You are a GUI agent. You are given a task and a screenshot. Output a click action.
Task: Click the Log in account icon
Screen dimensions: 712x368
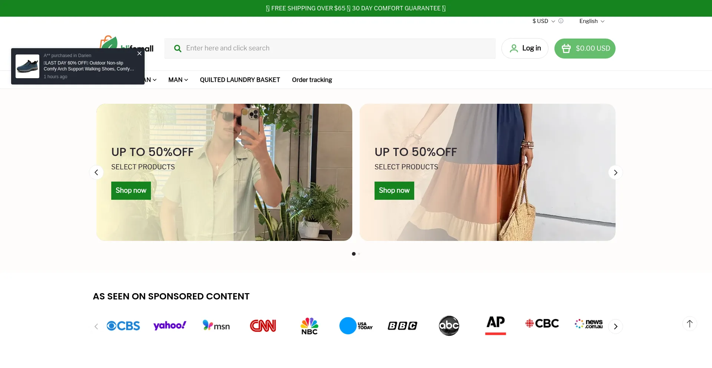pyautogui.click(x=514, y=48)
